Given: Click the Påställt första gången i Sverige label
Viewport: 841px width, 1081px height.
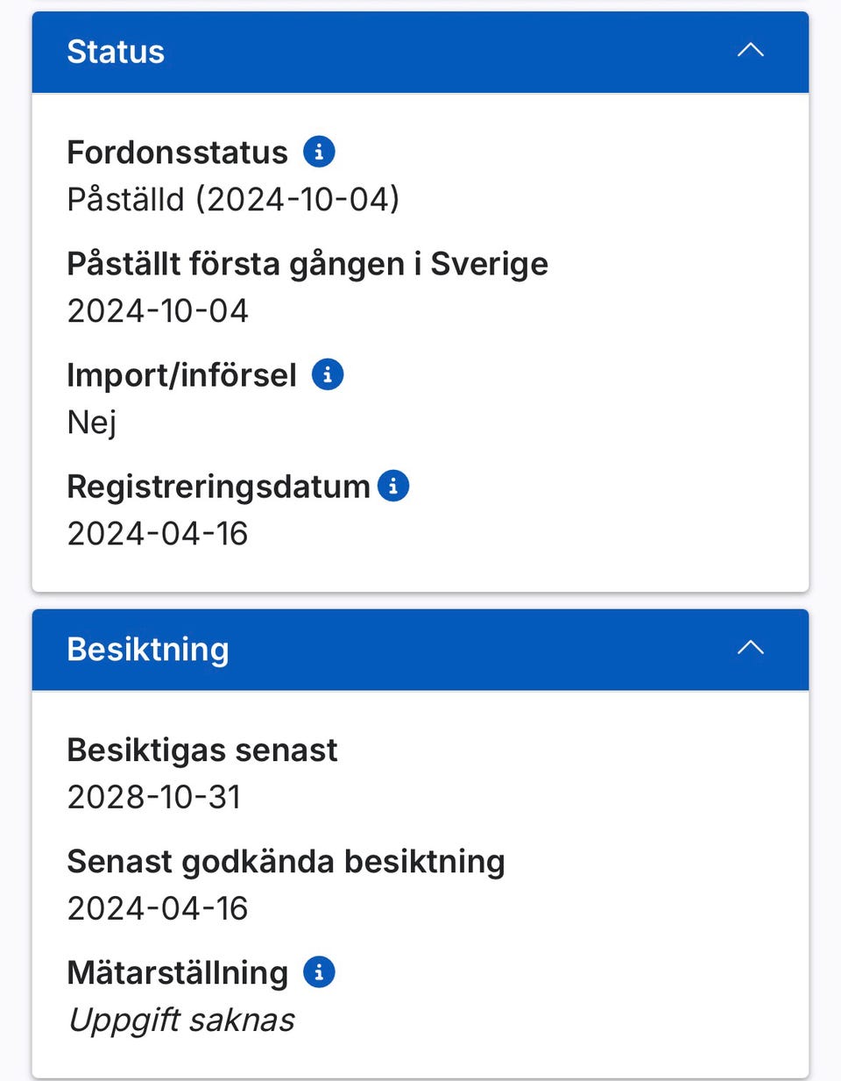Looking at the screenshot, I should [307, 264].
